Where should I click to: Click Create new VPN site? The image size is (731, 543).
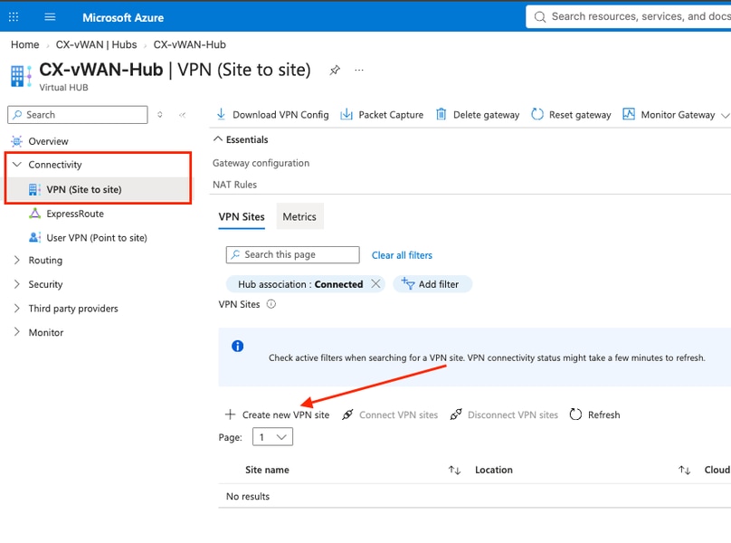pyautogui.click(x=278, y=414)
